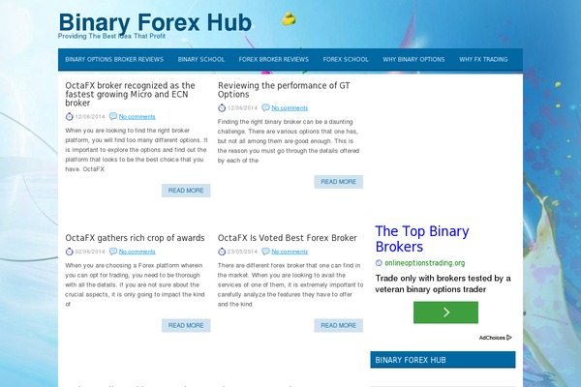
Task: Open No comments link of OctaFX awards post
Action: 138,252
